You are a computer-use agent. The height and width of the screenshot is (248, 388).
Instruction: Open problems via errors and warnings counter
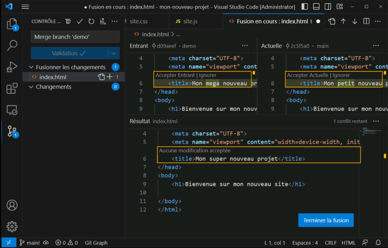click(x=66, y=243)
